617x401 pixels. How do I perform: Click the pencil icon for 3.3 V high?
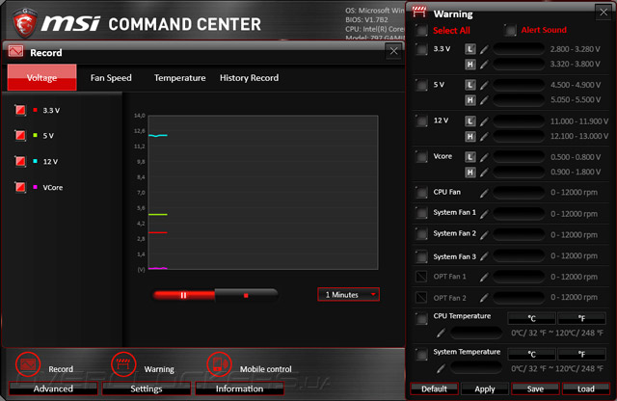point(484,65)
